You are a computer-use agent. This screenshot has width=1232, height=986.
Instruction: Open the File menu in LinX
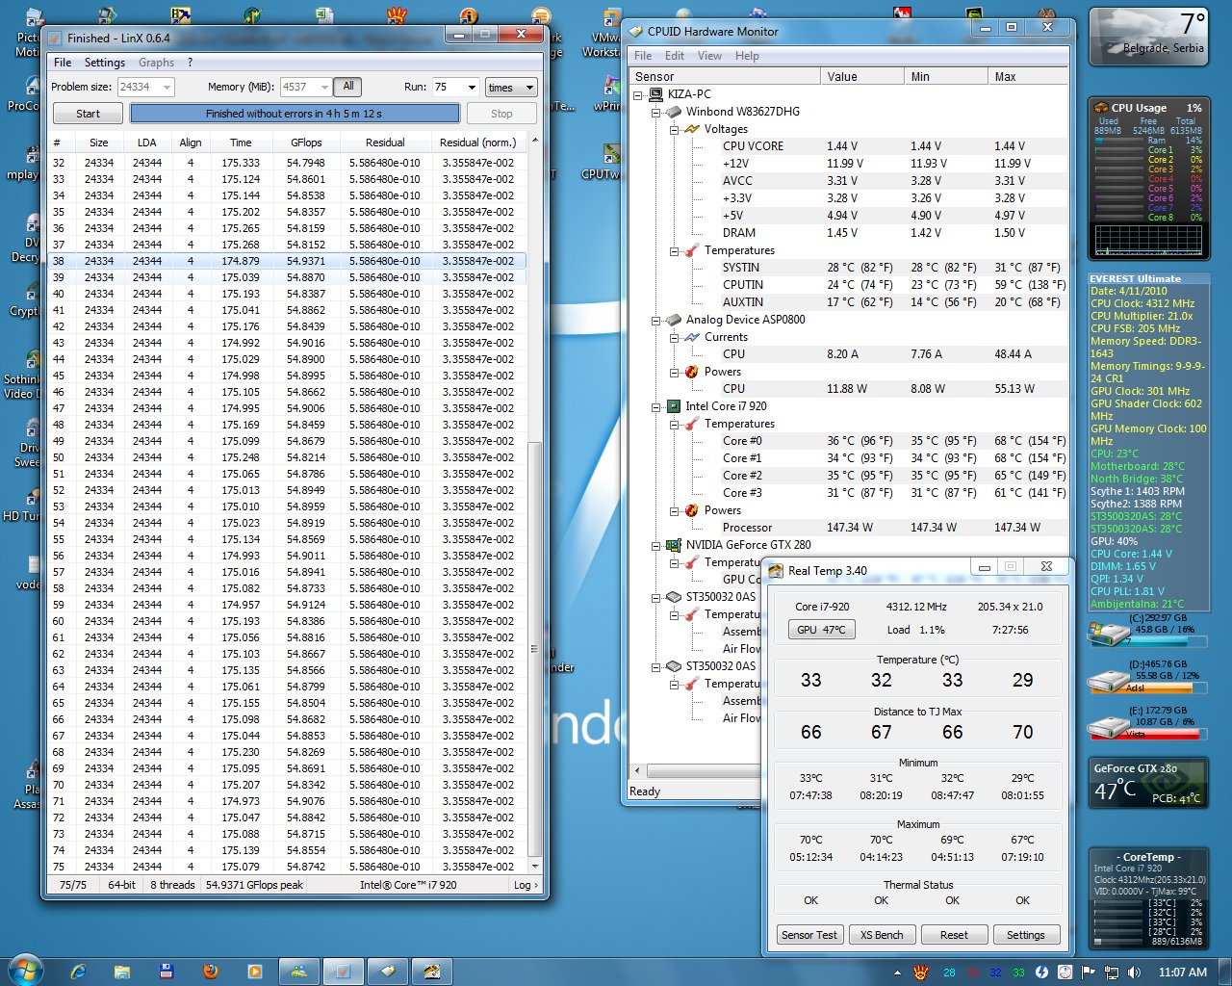[63, 63]
